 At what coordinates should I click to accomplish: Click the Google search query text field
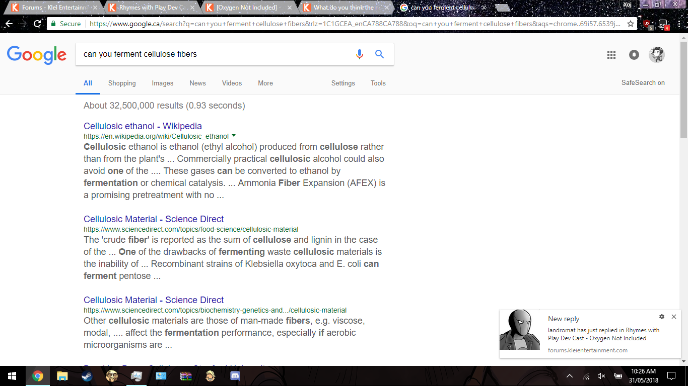(x=212, y=54)
